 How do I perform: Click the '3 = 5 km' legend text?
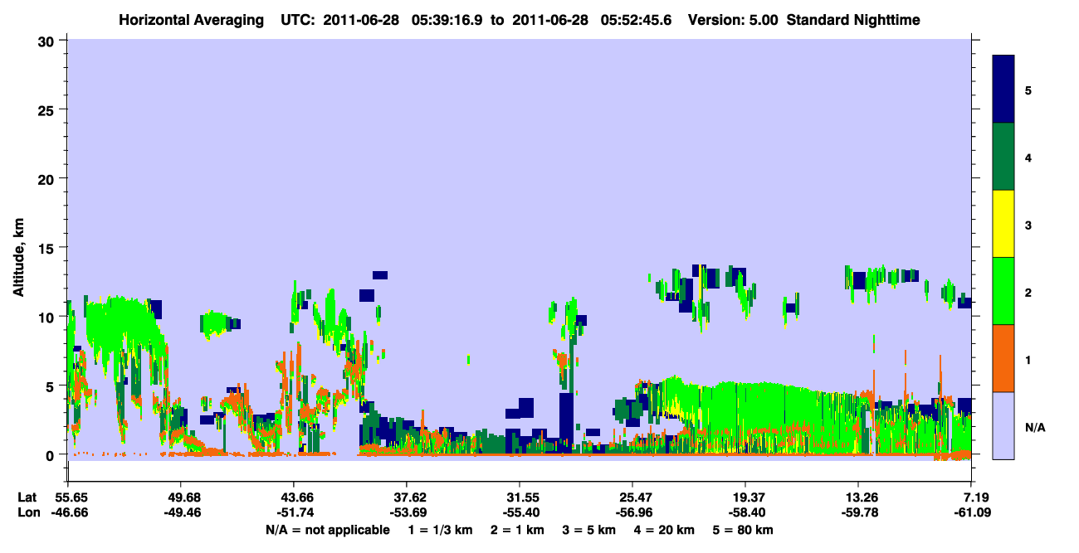click(591, 530)
